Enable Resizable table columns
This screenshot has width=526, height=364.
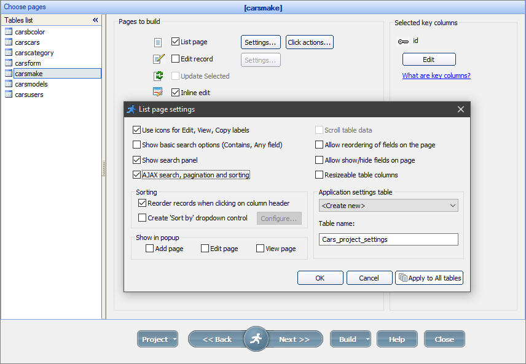(318, 174)
